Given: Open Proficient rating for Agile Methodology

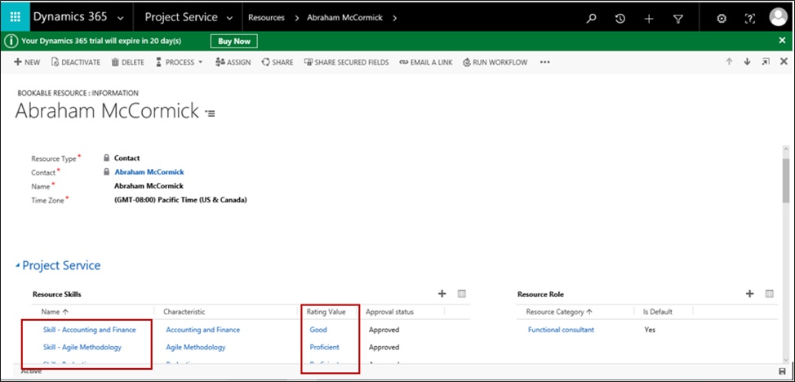Looking at the screenshot, I should 325,347.
